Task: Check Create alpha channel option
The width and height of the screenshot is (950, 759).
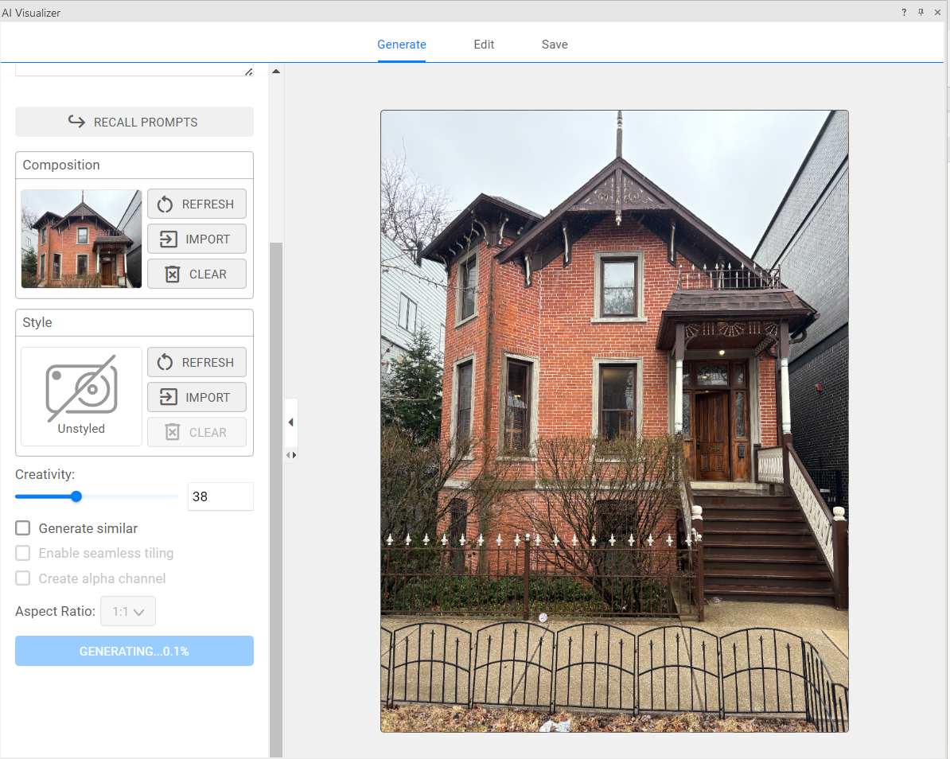Action: coord(23,578)
